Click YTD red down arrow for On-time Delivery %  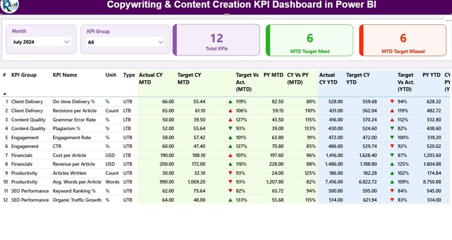click(x=392, y=102)
